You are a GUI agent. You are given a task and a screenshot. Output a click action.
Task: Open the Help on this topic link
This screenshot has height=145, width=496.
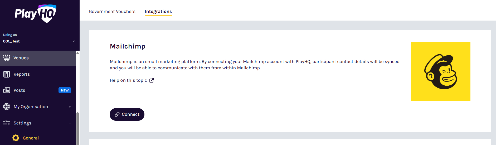click(x=128, y=80)
